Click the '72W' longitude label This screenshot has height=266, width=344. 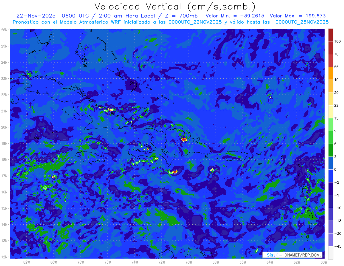[162, 262]
